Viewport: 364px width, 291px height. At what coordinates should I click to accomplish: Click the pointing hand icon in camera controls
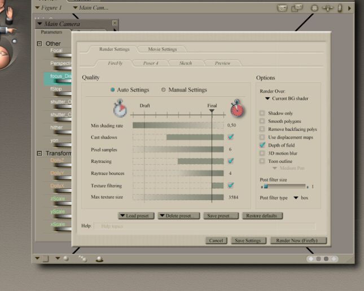tap(8, 30)
